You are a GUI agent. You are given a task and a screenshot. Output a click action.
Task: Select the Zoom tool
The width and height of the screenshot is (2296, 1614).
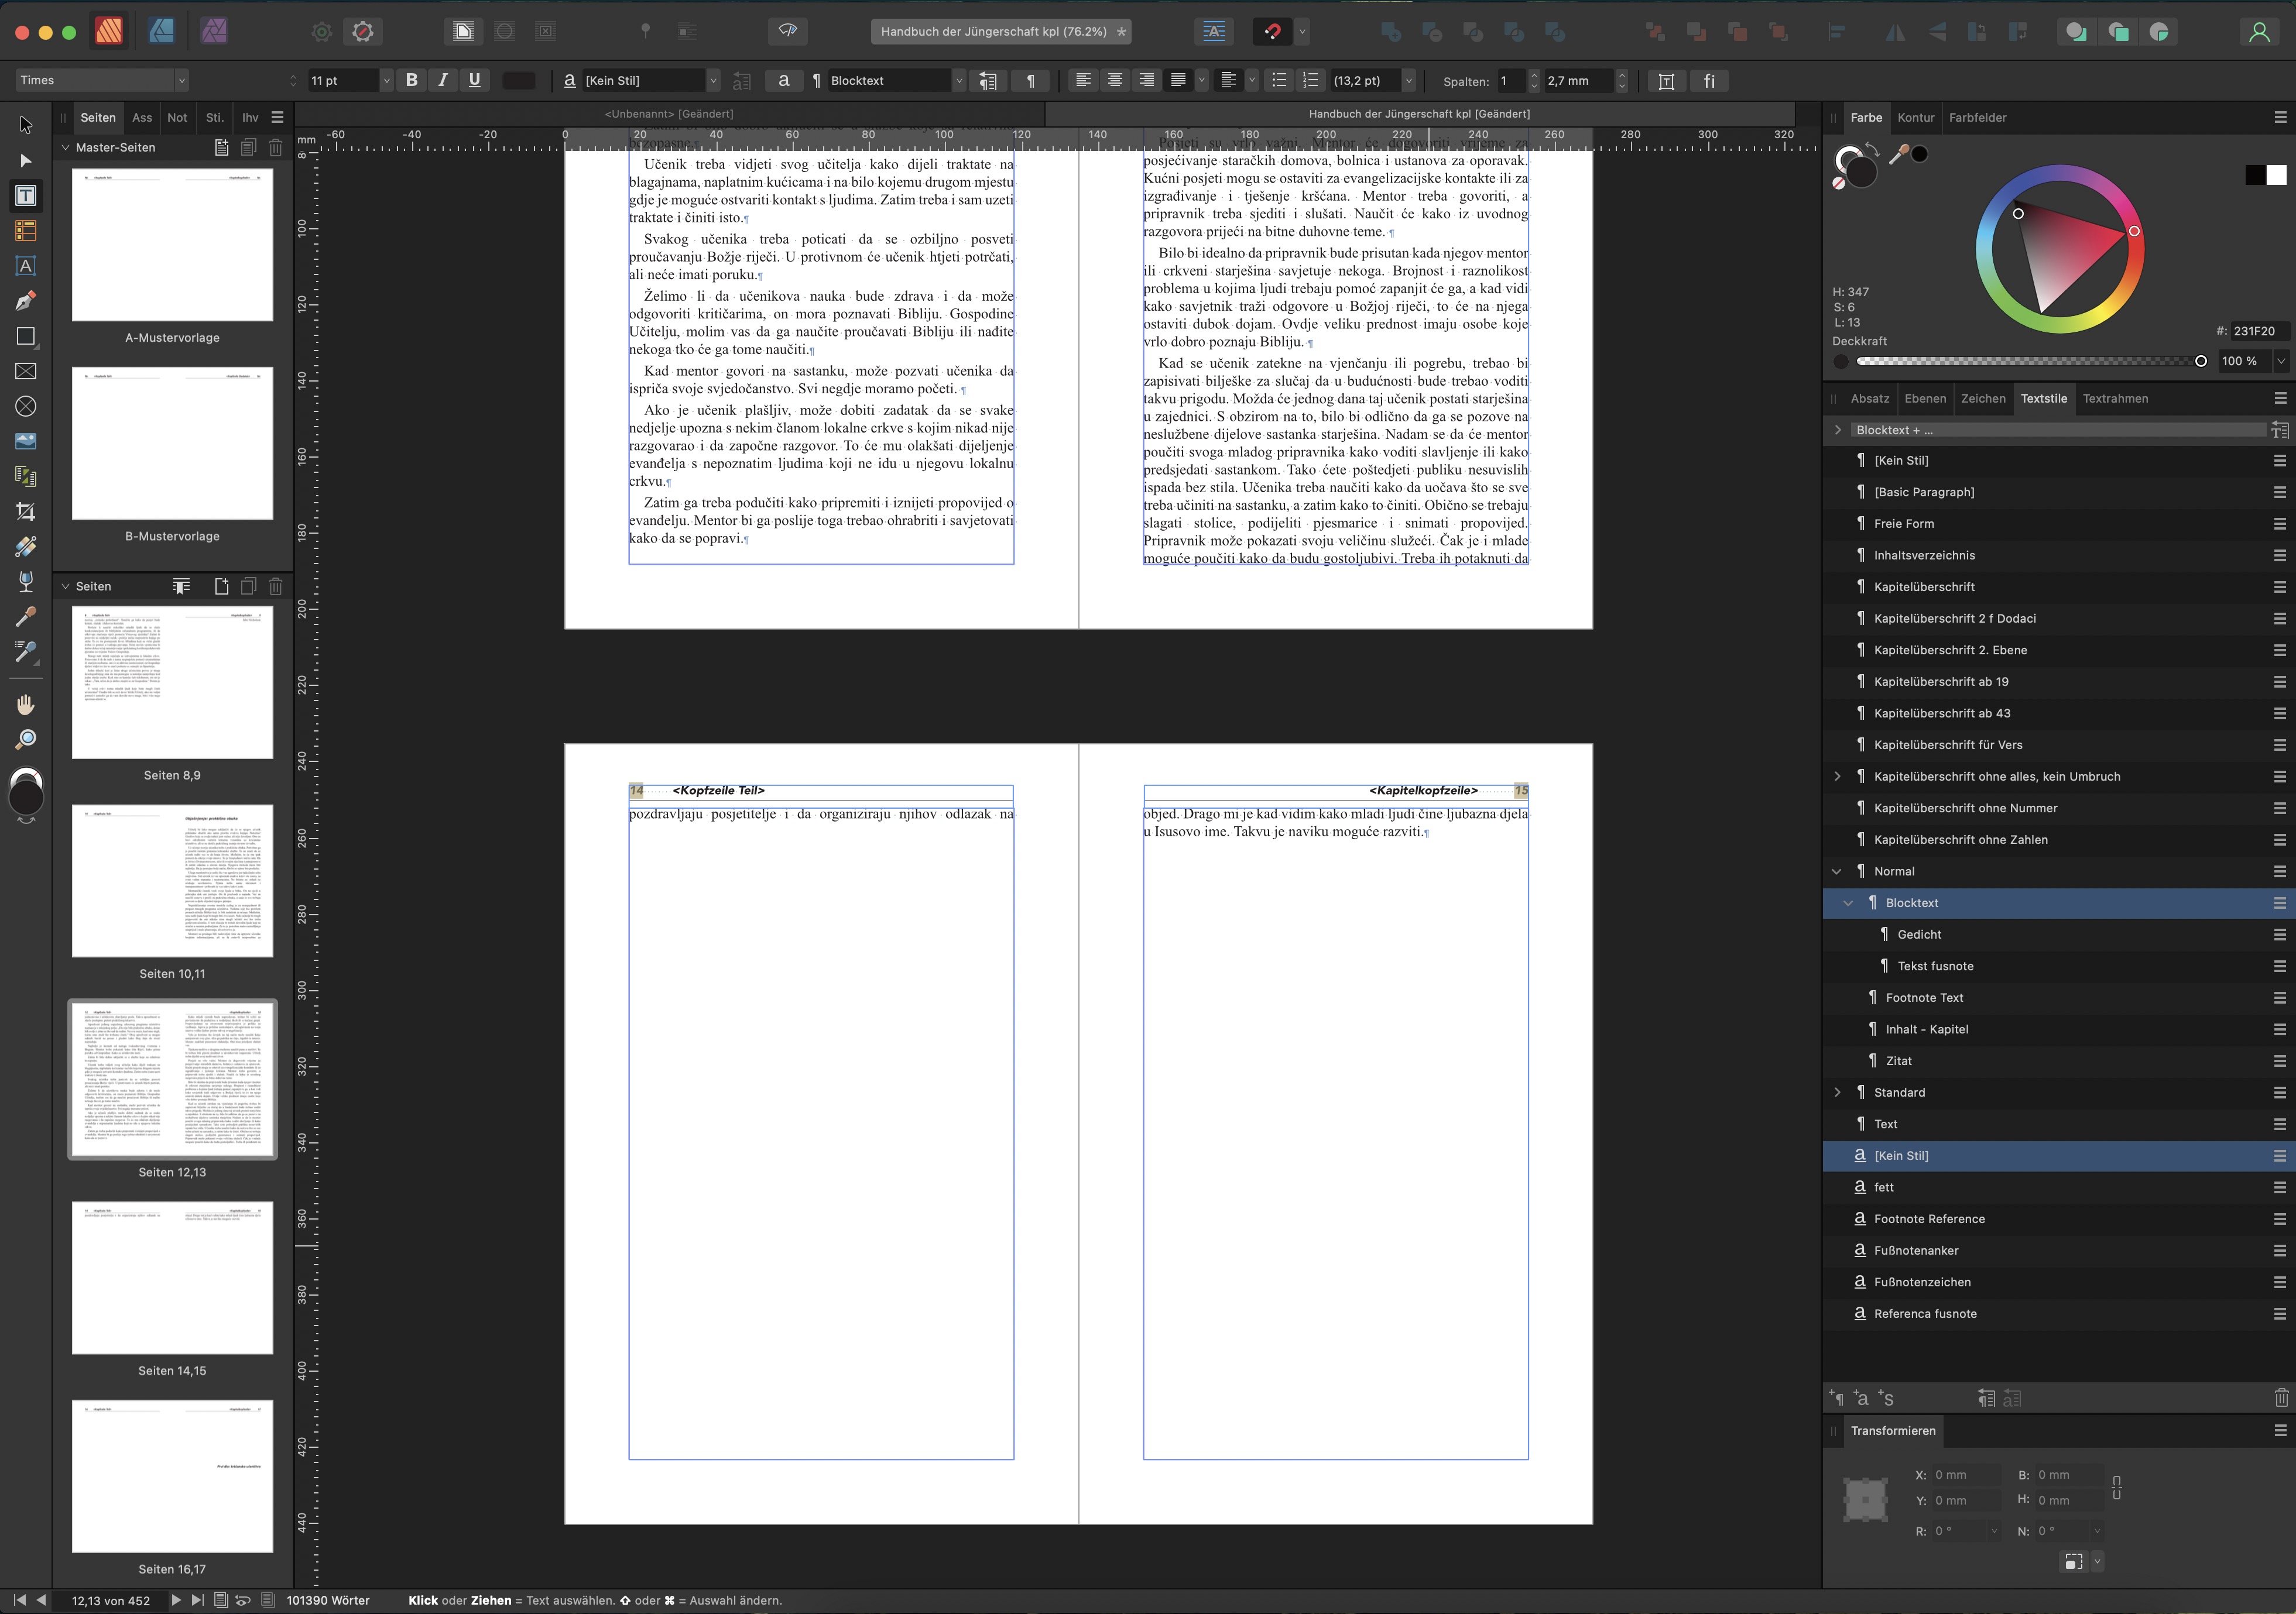point(26,739)
